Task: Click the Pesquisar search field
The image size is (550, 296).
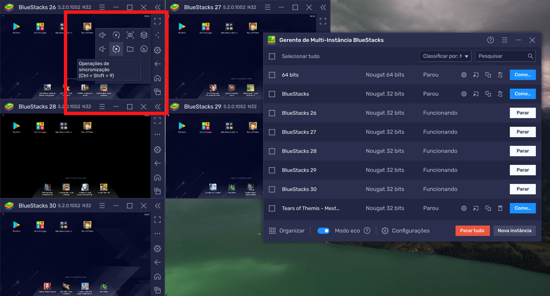Action: pos(505,56)
